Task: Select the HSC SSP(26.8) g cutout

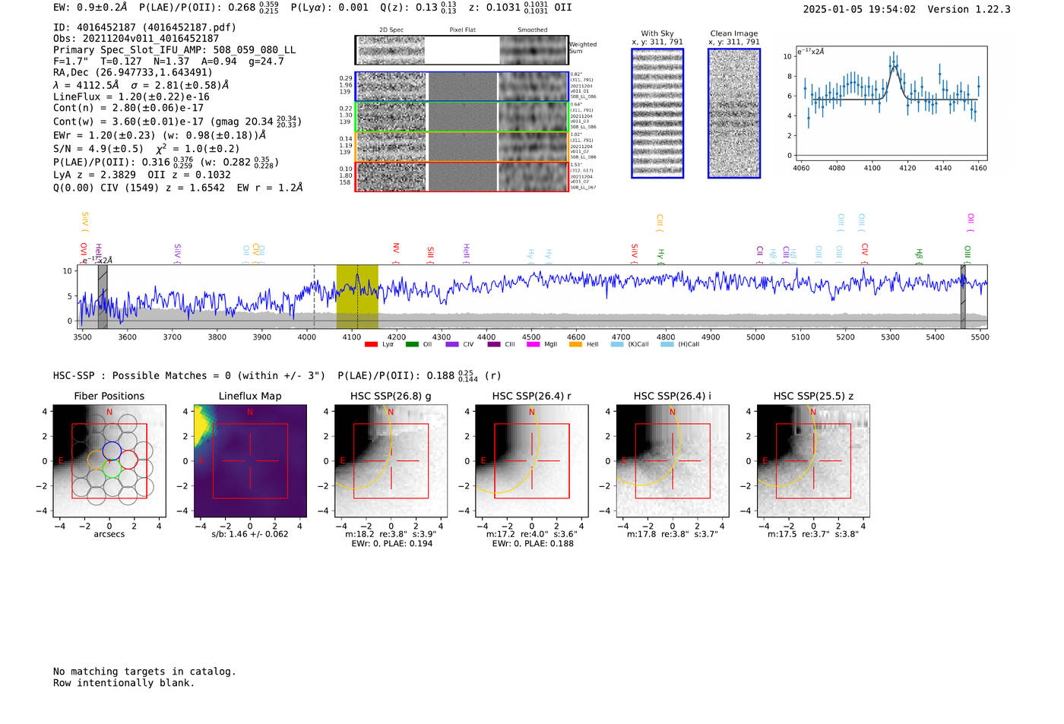Action: [x=391, y=461]
